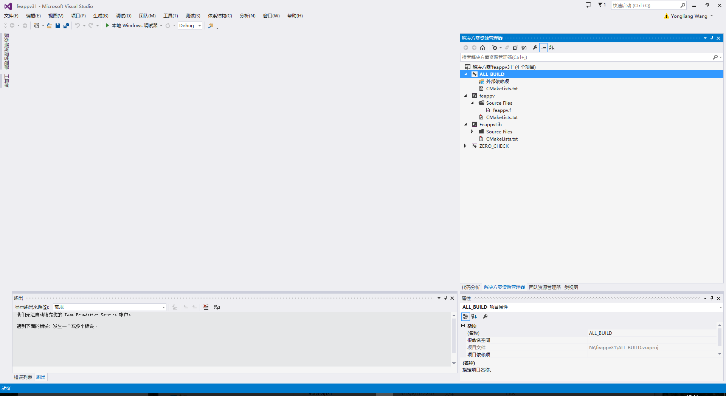The image size is (726, 396).
Task: Click the Undo icon on main toolbar
Action: [77, 25]
